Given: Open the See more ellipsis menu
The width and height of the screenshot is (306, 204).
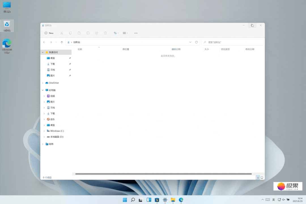Looking at the screenshot, I should (x=136, y=33).
